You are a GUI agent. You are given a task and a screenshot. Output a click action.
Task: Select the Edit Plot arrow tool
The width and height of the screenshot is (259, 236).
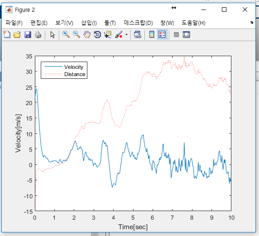[x=53, y=35]
